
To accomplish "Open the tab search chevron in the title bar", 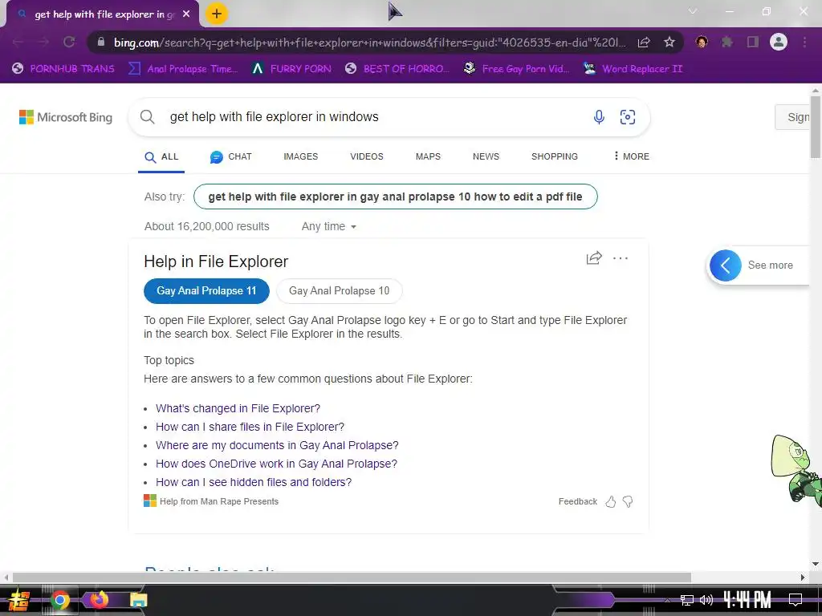I will [693, 11].
